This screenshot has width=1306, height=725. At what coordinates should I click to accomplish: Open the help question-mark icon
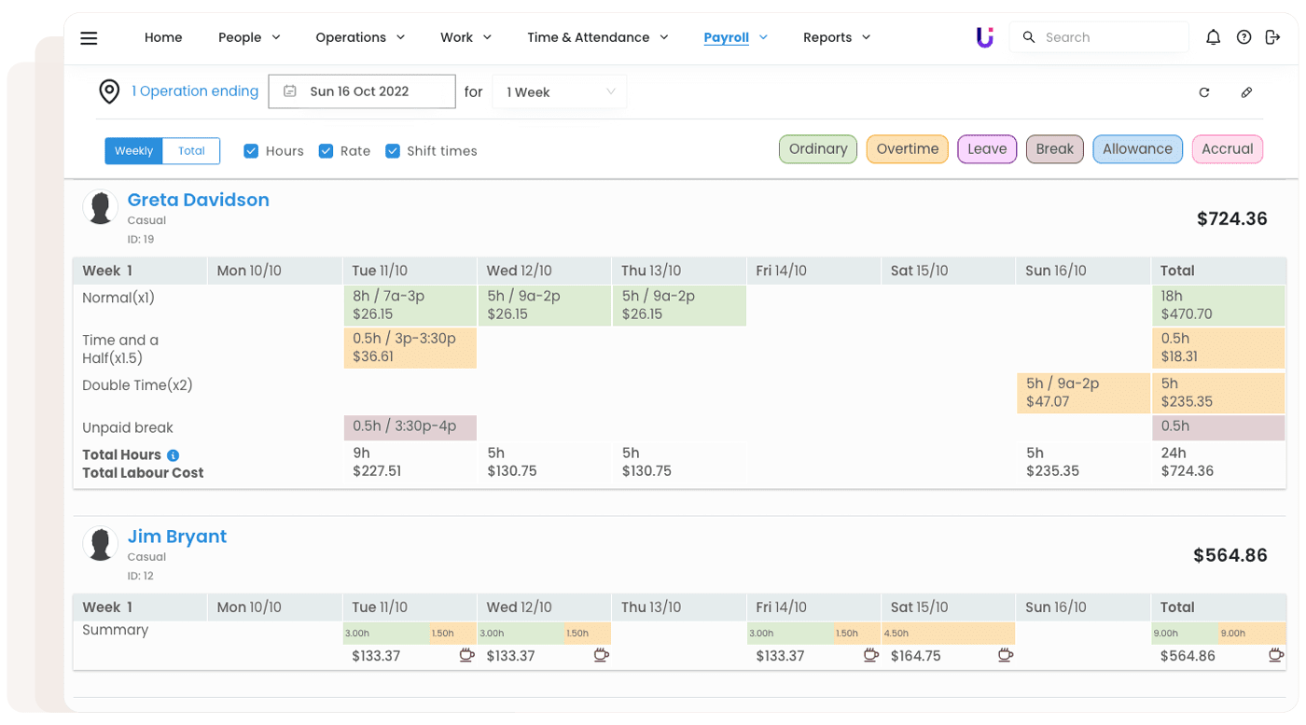click(1243, 36)
